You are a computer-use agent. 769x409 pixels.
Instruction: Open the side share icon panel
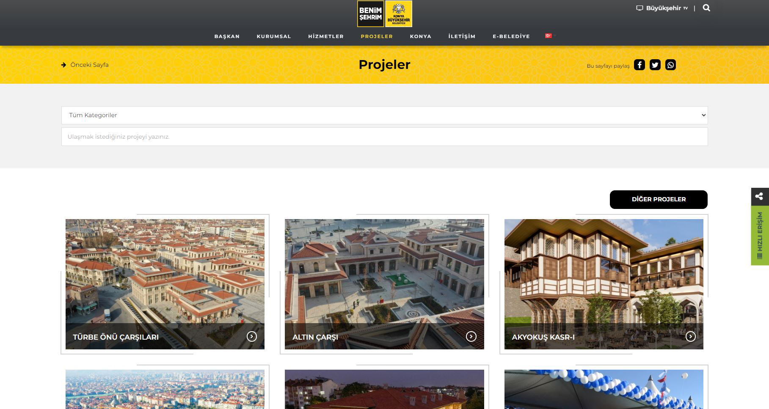coord(760,196)
